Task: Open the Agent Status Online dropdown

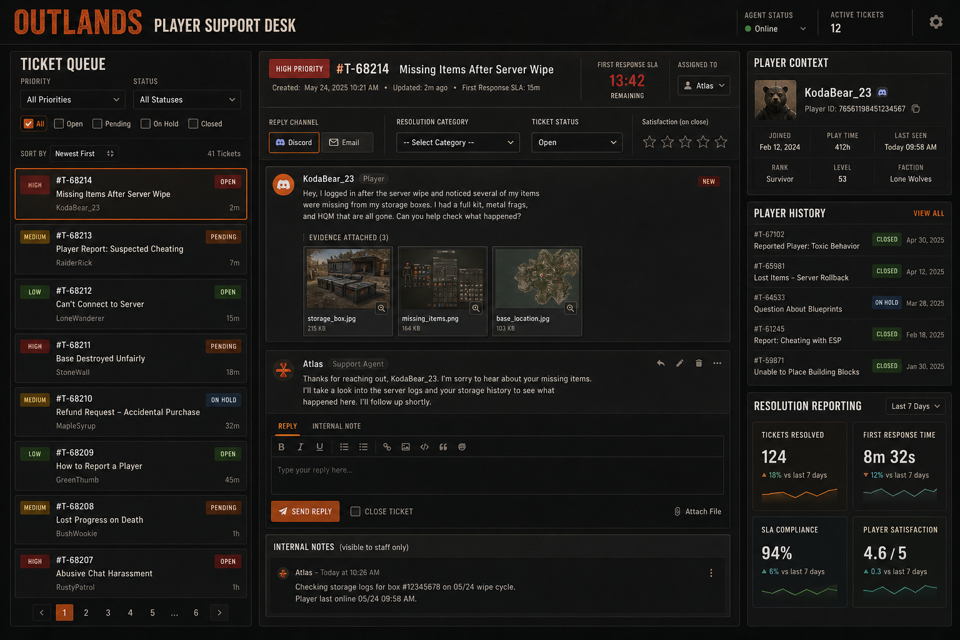Action: coord(775,29)
